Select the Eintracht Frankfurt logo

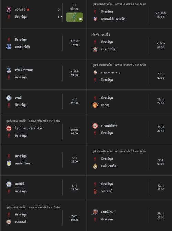(x=9, y=128)
